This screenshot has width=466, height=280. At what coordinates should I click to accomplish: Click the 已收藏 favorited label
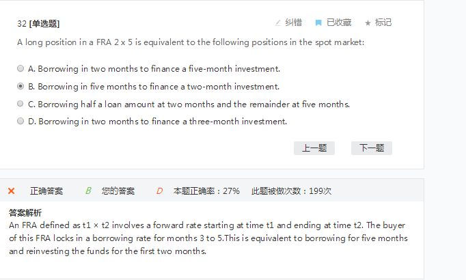click(x=338, y=23)
